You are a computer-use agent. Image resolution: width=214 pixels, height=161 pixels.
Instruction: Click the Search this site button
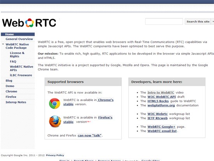pyautogui.click(x=198, y=21)
